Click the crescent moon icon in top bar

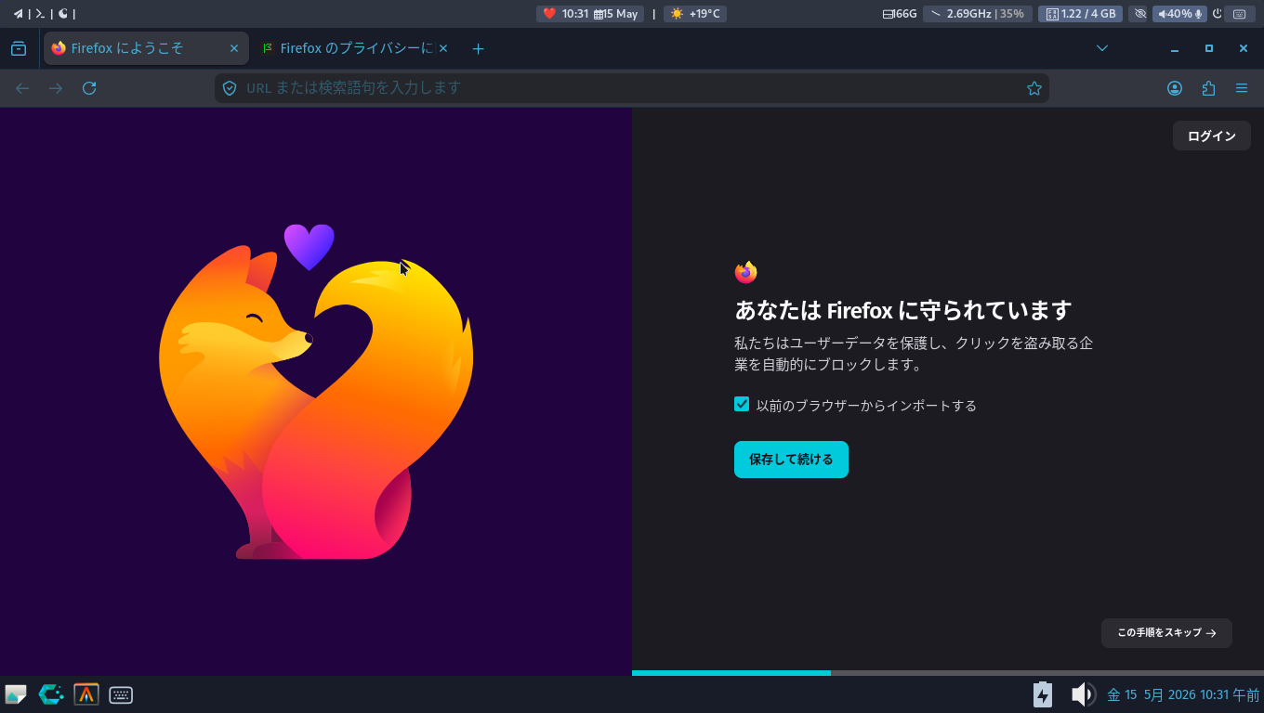(62, 14)
